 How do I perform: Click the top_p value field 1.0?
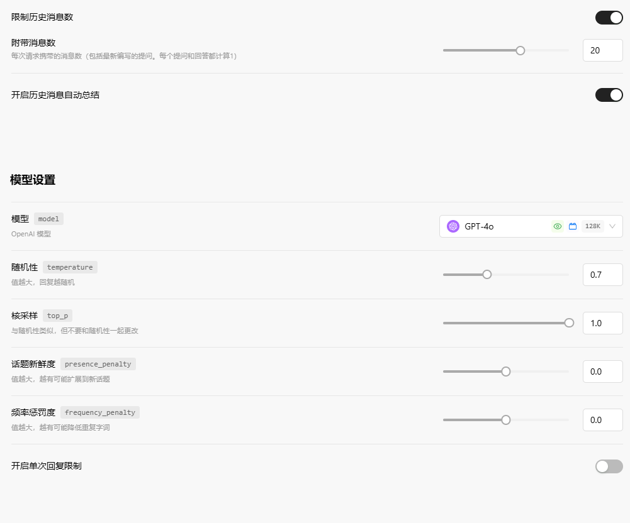coord(602,323)
